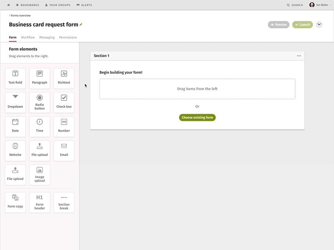
Task: Open the Ian Blake account menu
Action: click(319, 5)
